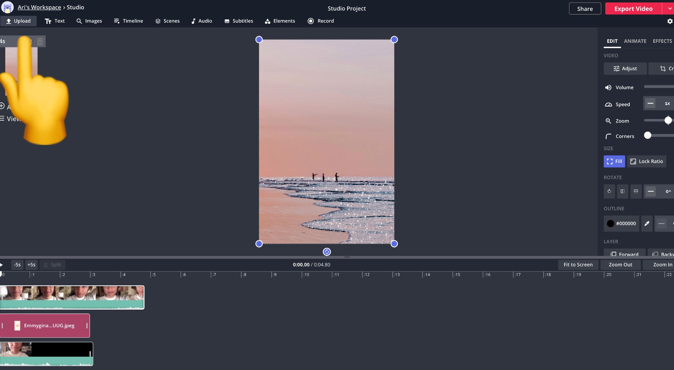The width and height of the screenshot is (674, 370).
Task: Delete scene using the trash icon
Action: [x=40, y=42]
